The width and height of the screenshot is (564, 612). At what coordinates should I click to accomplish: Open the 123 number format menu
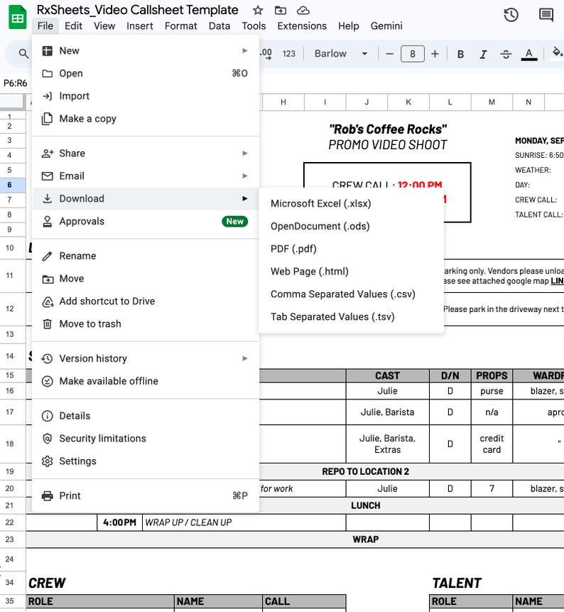(x=288, y=53)
